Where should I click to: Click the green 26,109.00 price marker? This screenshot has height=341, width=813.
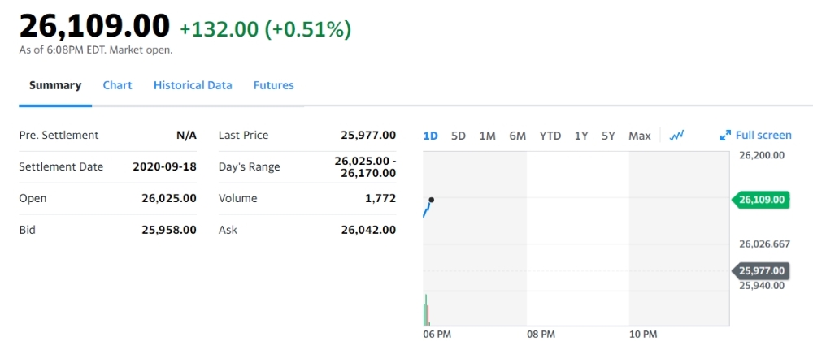tap(761, 200)
